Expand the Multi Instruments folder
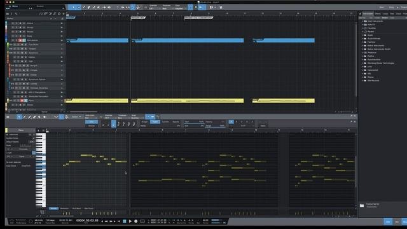Image resolution: width=407 pixels, height=229 pixels. point(363,21)
